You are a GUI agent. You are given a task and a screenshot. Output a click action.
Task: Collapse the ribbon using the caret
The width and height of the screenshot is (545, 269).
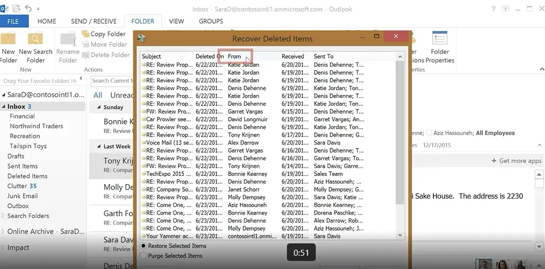(541, 69)
